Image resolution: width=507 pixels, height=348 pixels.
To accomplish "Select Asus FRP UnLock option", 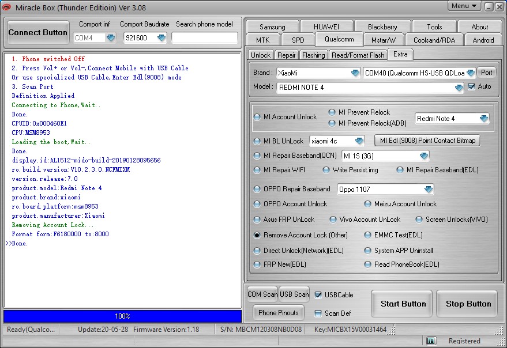I will 257,220.
